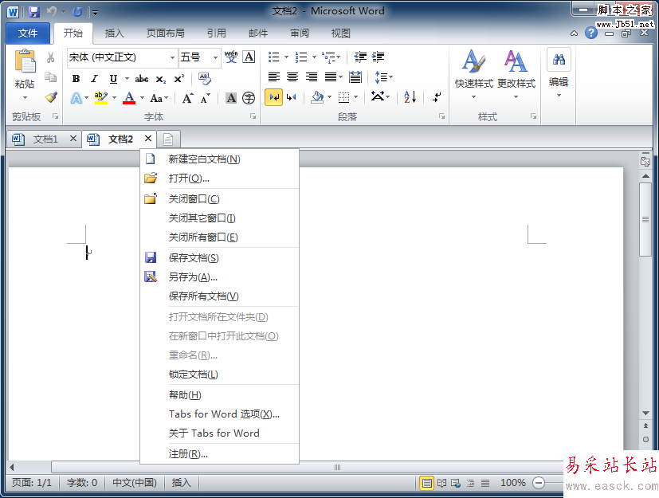Toggle Underline formatting
Viewport: 659px width, 498px height.
point(113,79)
